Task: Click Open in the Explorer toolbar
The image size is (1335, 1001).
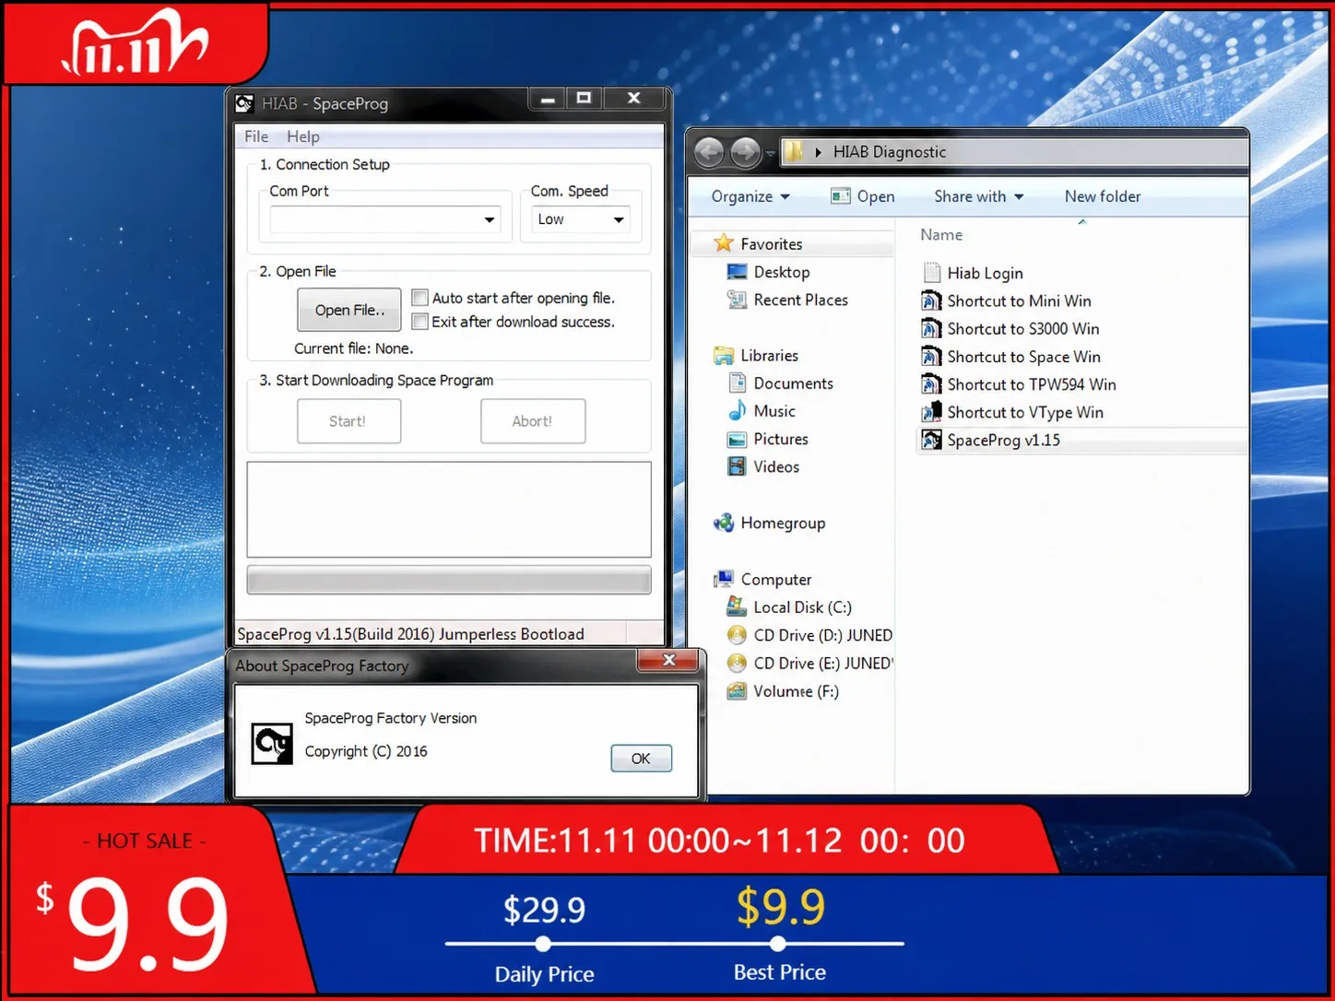Action: pyautogui.click(x=863, y=196)
